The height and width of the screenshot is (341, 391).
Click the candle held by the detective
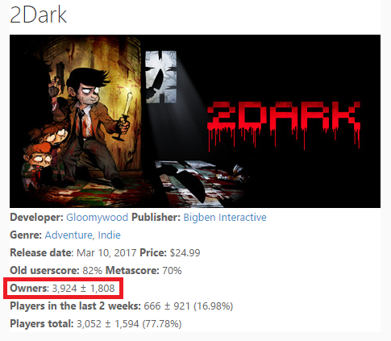coord(125,115)
